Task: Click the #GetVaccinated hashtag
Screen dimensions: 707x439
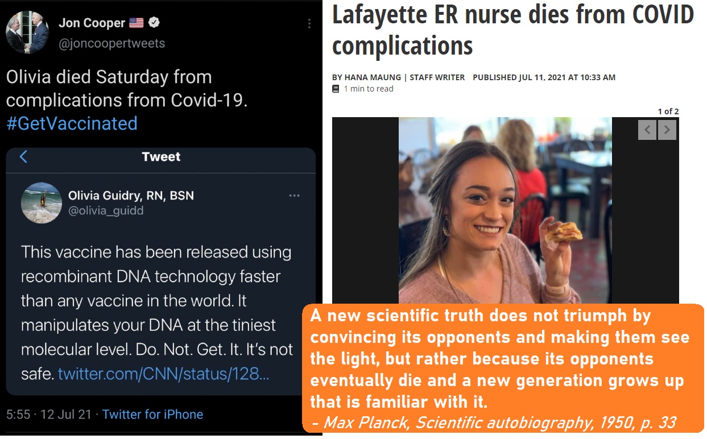Action: coord(72,123)
